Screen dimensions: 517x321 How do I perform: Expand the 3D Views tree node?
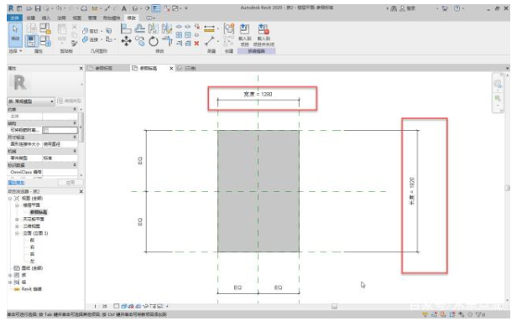[x=17, y=226]
